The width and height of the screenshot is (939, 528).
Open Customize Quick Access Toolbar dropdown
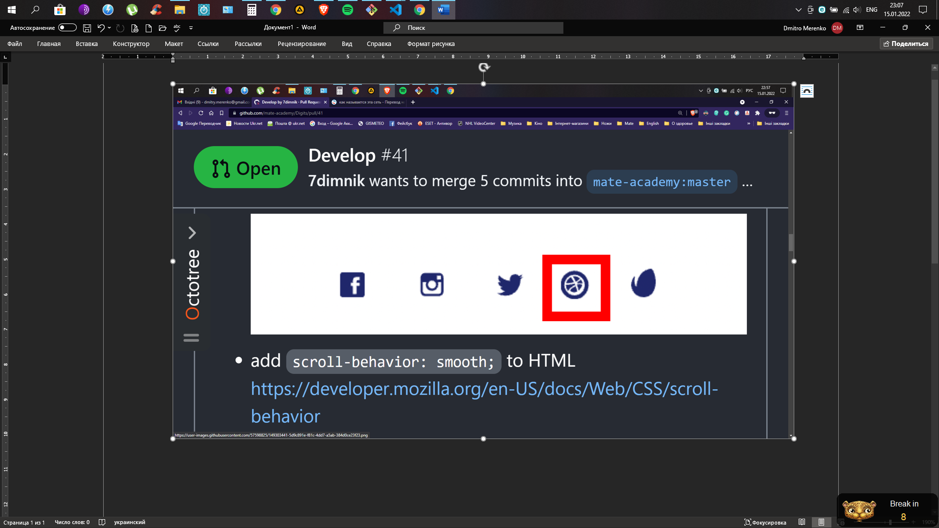pyautogui.click(x=191, y=28)
